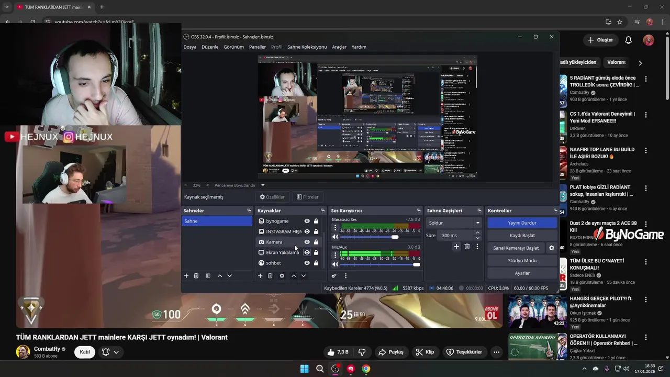The image size is (670, 377).
Task: Open OBS Ayarlar settings
Action: pos(522,273)
